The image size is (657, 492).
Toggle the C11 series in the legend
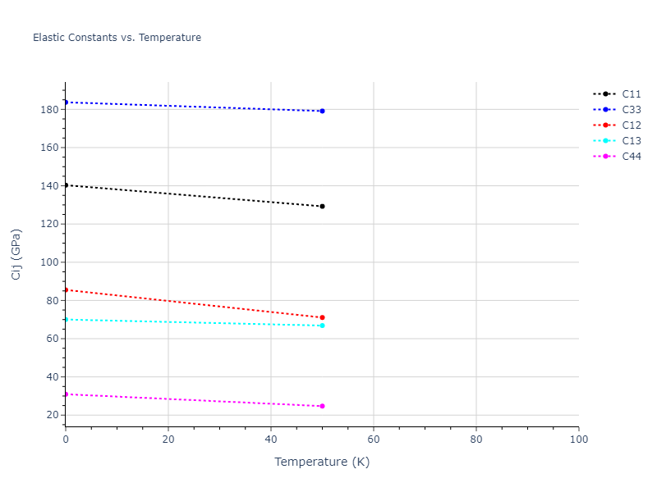click(x=631, y=94)
